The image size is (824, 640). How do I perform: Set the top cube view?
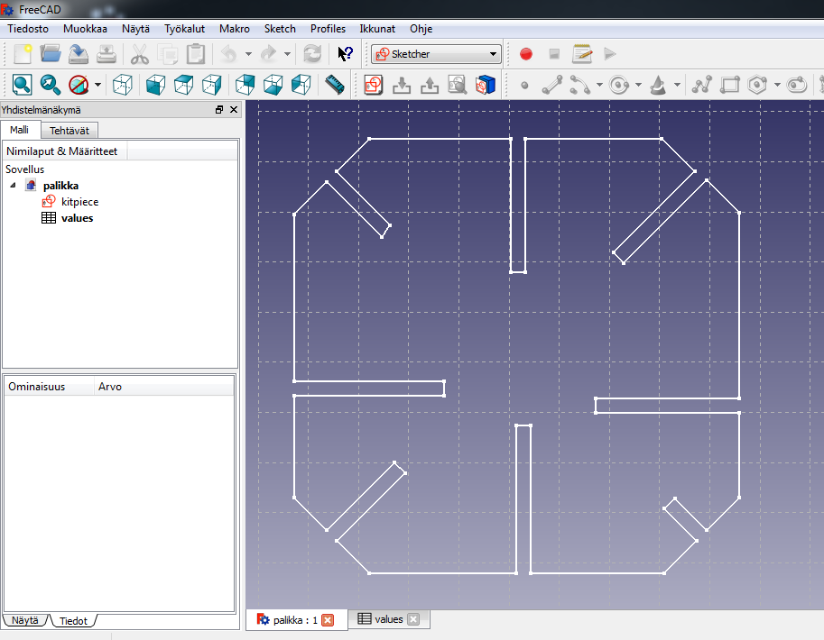click(183, 85)
